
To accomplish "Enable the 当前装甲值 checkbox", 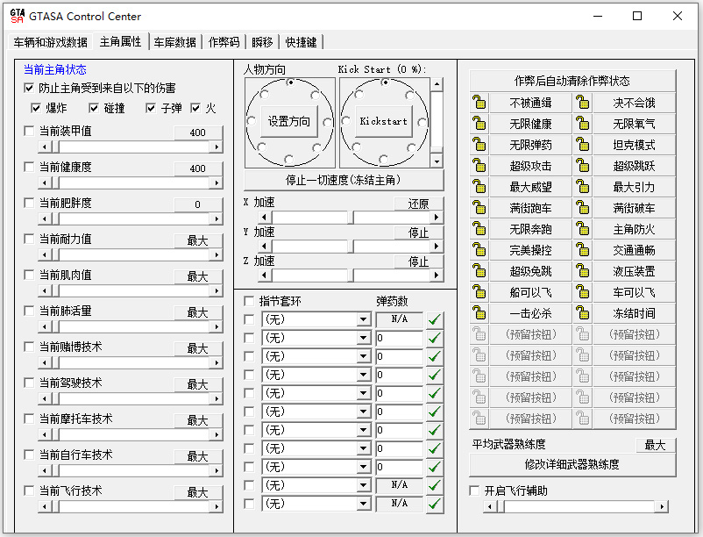I will coord(30,132).
